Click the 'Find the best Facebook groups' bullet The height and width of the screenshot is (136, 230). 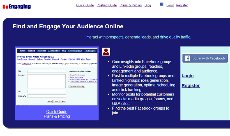[x=141, y=111]
